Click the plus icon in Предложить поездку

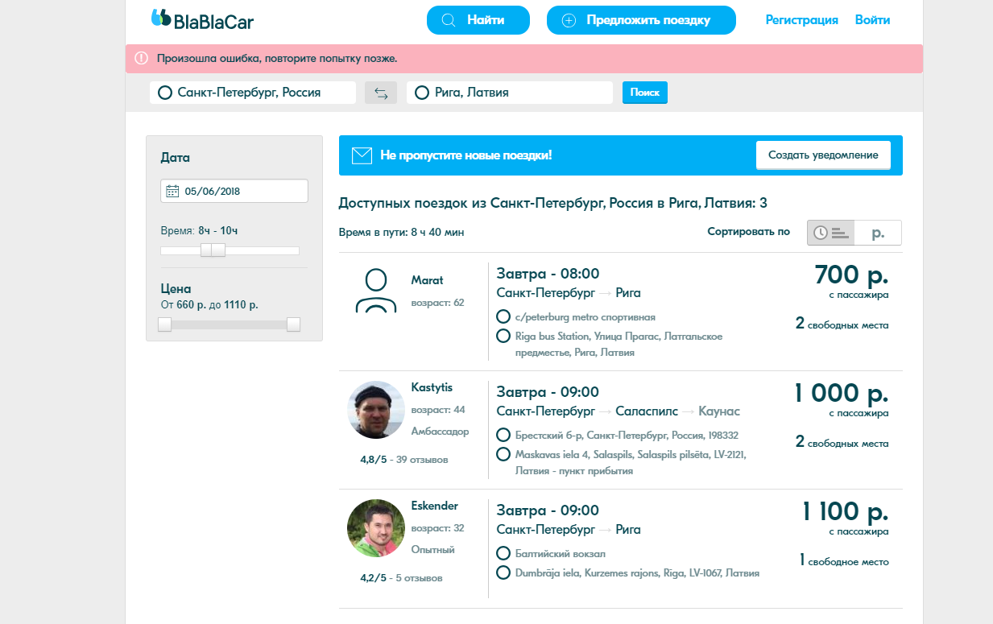569,20
